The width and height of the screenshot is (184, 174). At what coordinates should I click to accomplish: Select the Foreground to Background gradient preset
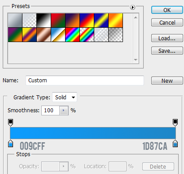(x=15, y=20)
